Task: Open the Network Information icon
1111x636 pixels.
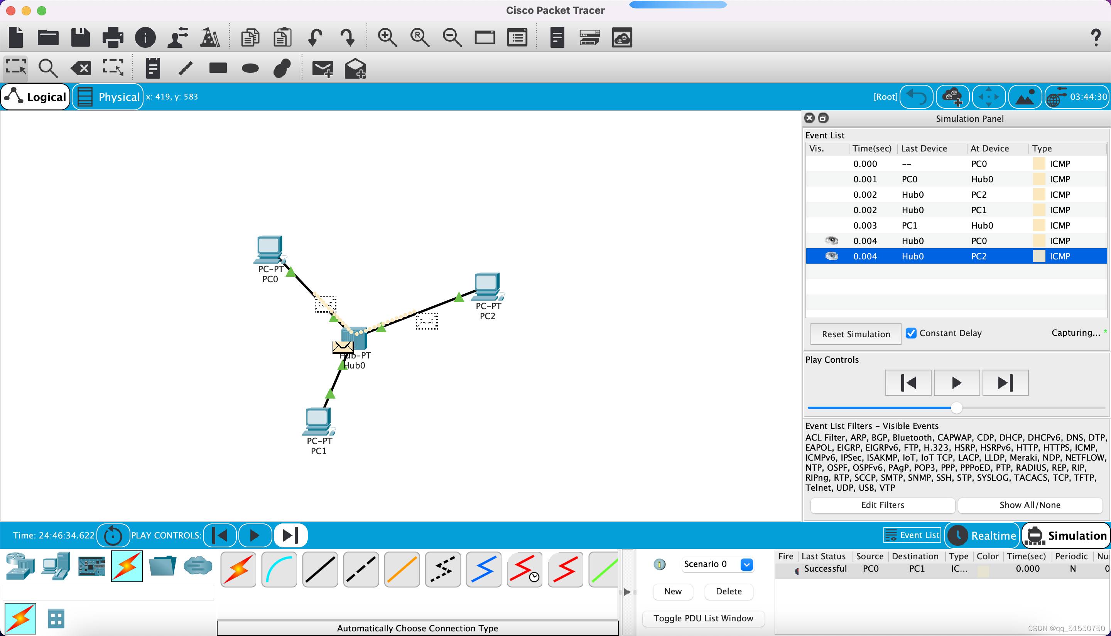Action: coord(145,37)
